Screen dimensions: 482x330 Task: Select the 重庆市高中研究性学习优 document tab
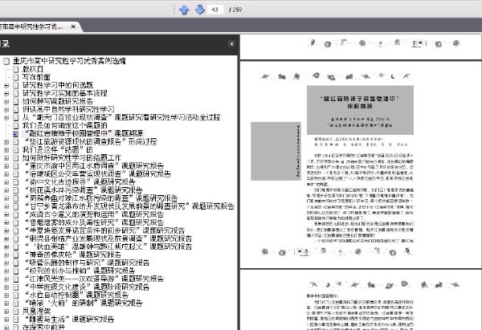(x=31, y=26)
